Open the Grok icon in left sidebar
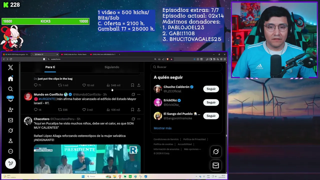The image size is (320, 180). tap(10, 130)
